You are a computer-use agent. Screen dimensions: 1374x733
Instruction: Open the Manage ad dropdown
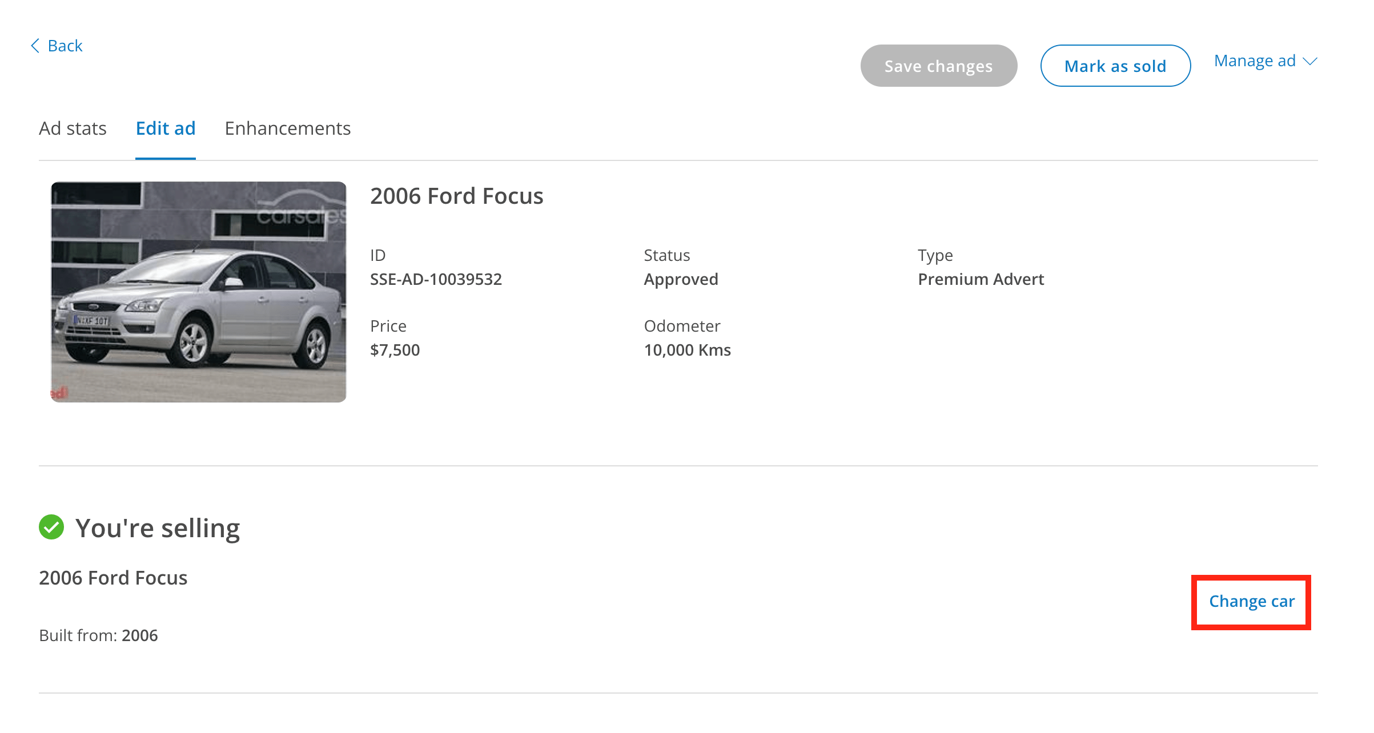(1256, 61)
